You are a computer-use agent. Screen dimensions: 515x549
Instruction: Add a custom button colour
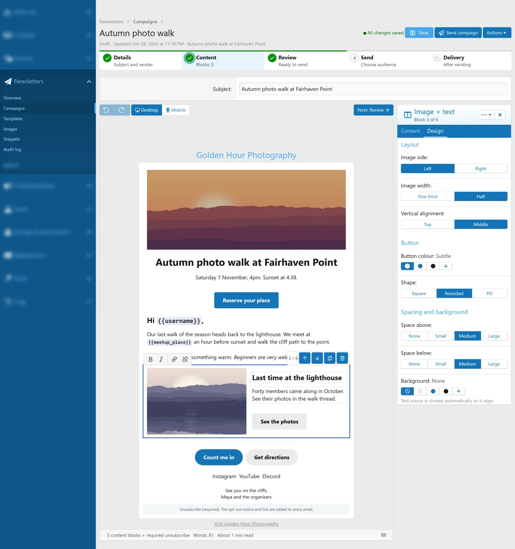[x=446, y=266]
